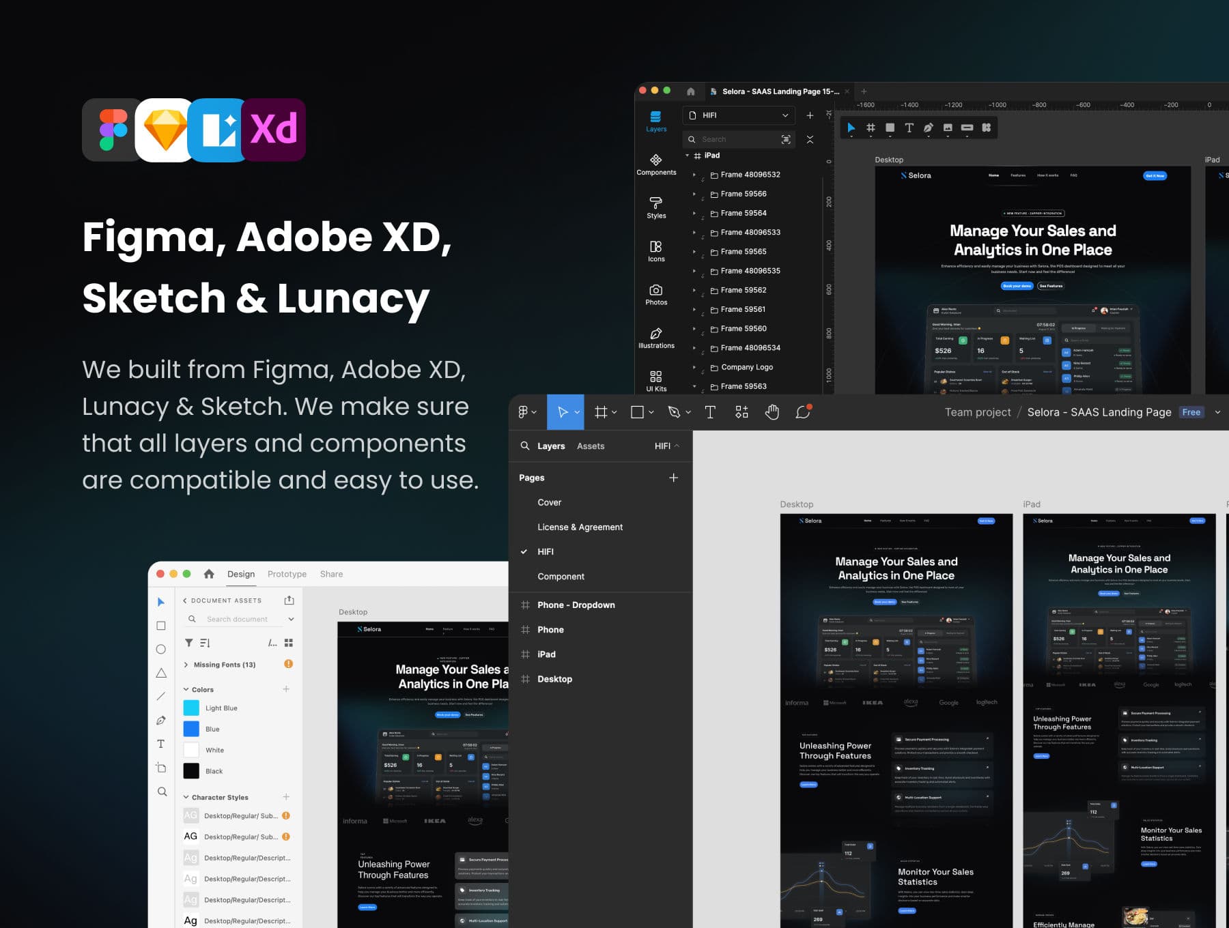
Task: Switch to Assets tab in Figma
Action: 591,446
